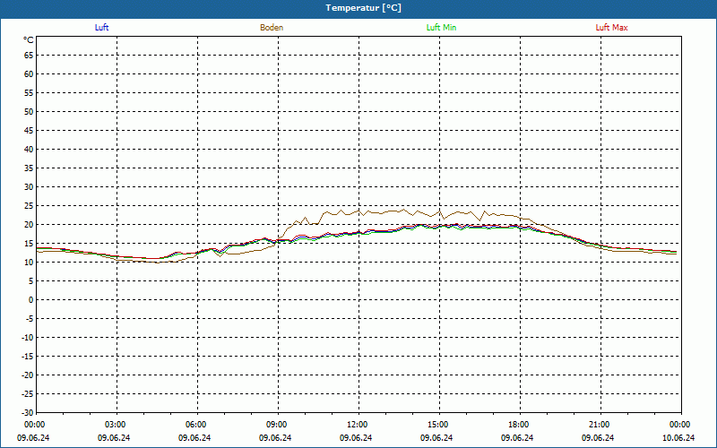This screenshot has height=448, width=717.
Task: Click the 45 value on the y-axis
Action: 29,130
